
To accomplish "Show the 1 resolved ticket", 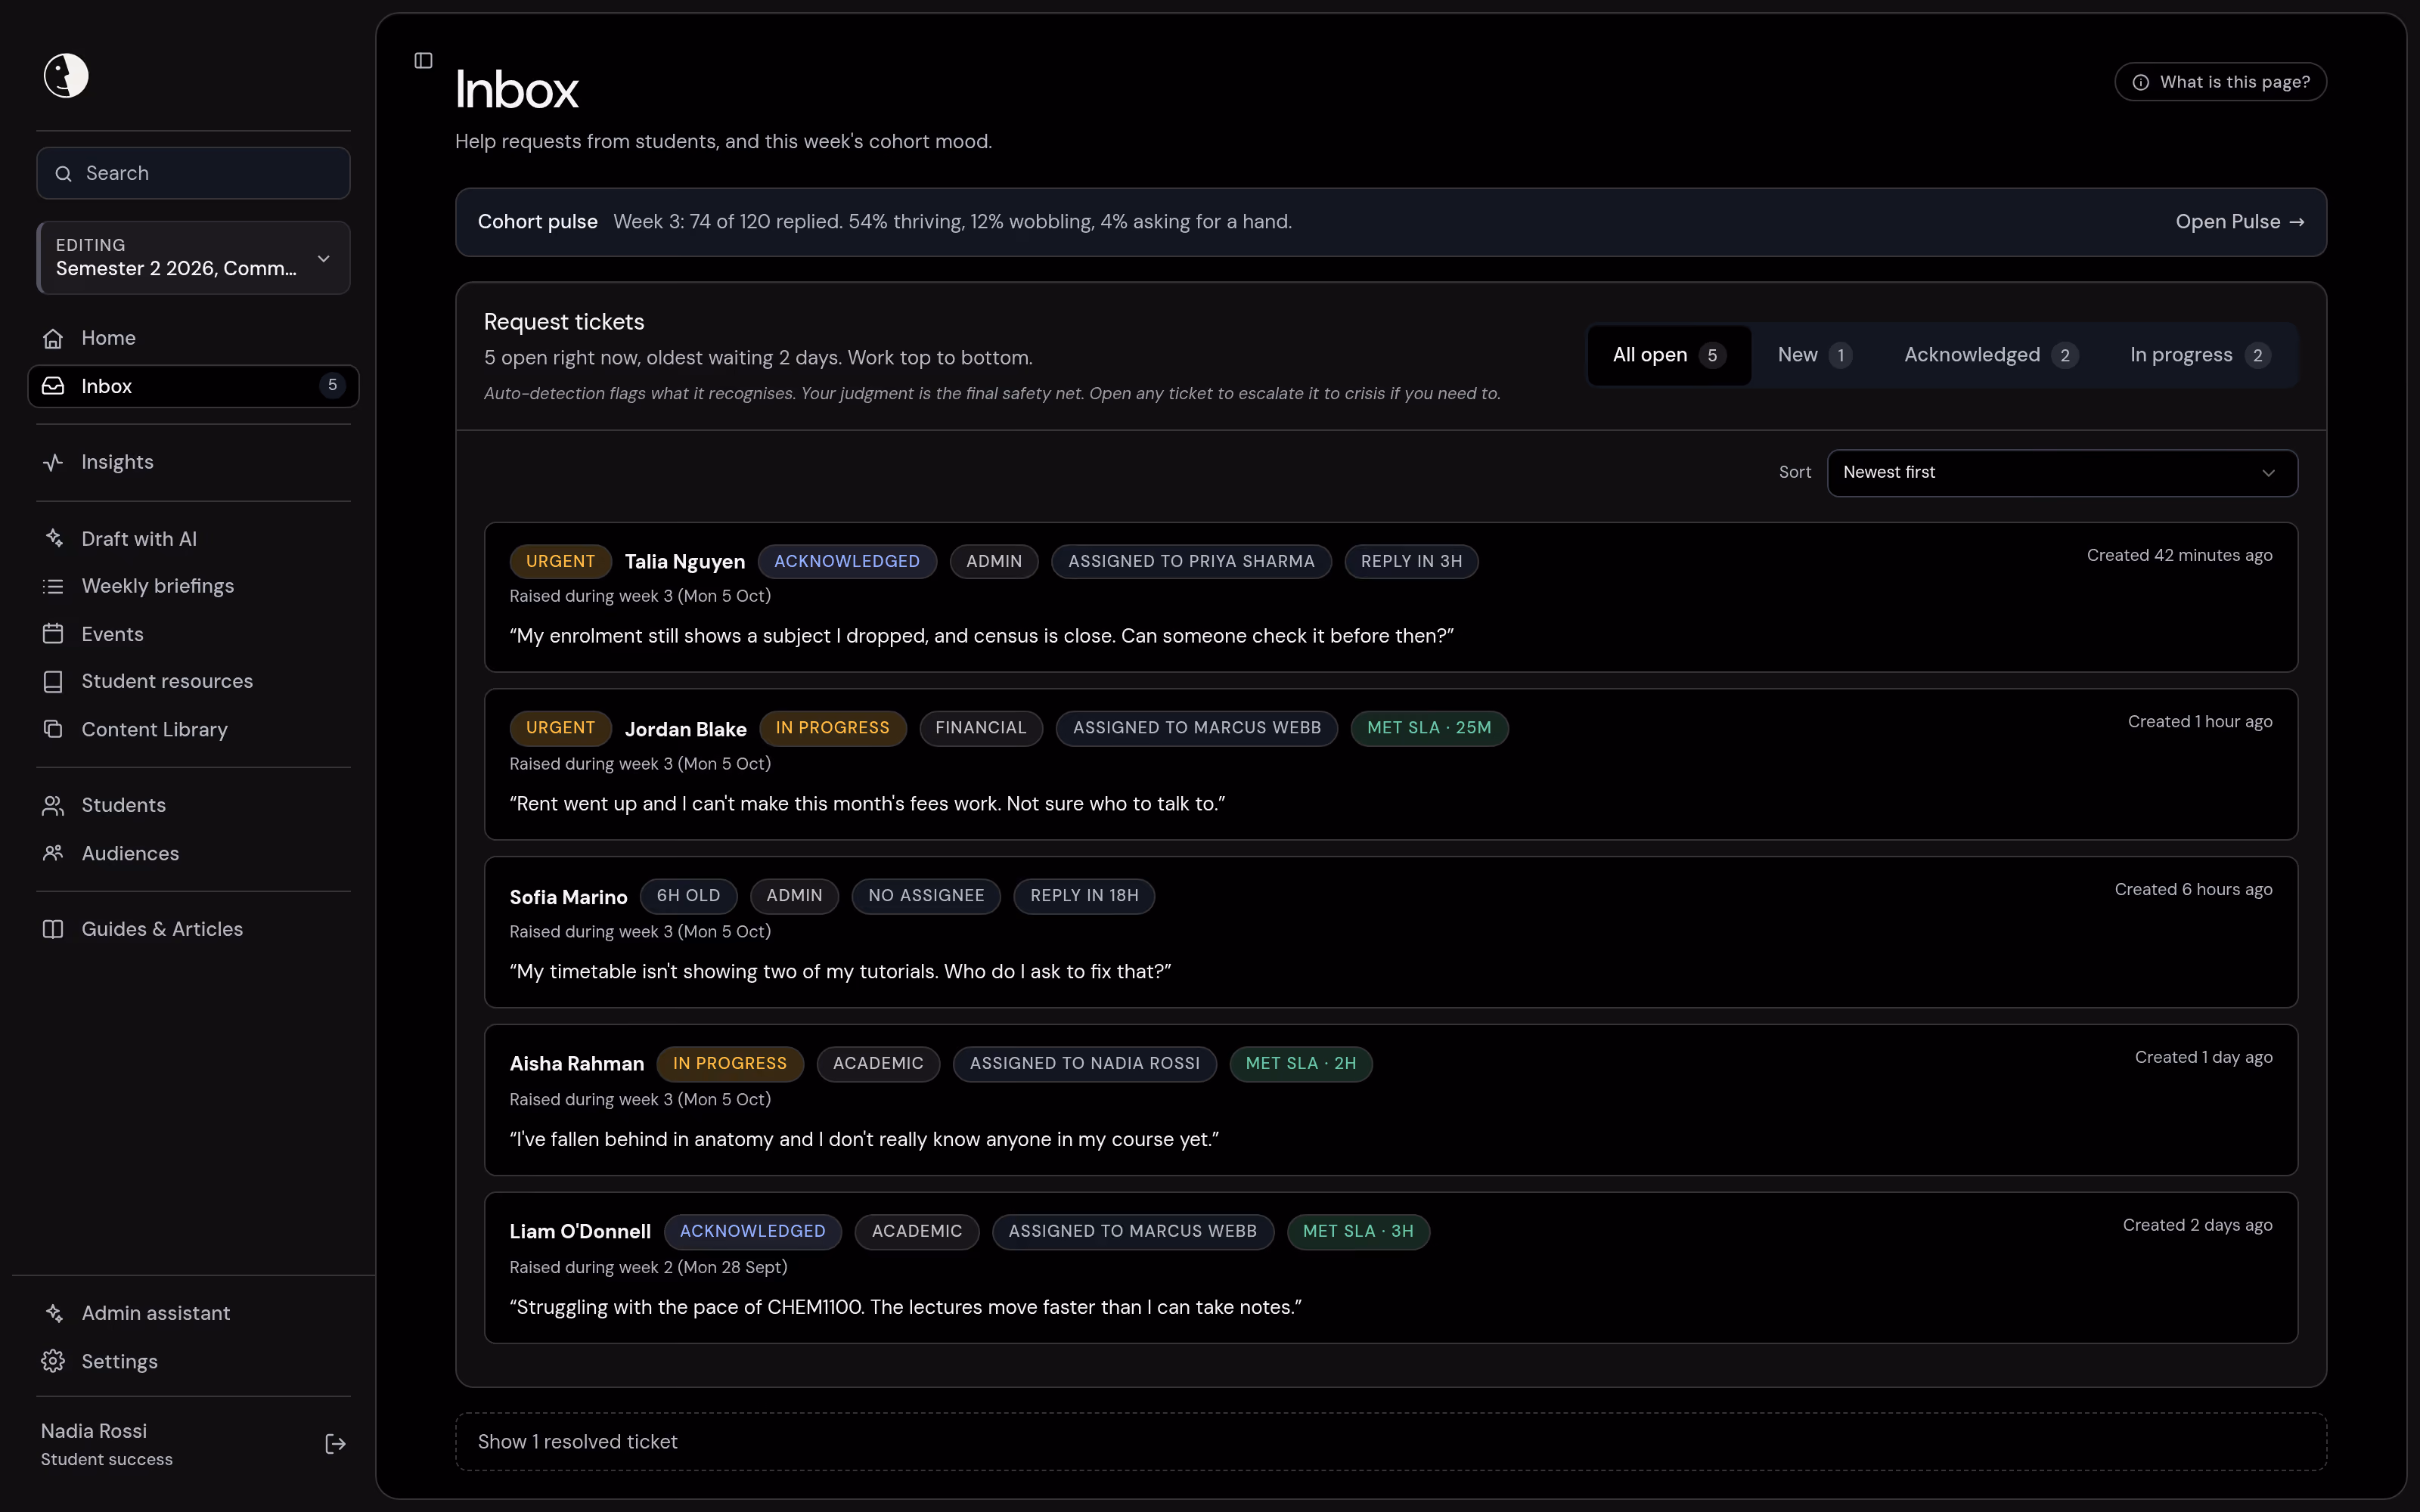I will [1391, 1442].
